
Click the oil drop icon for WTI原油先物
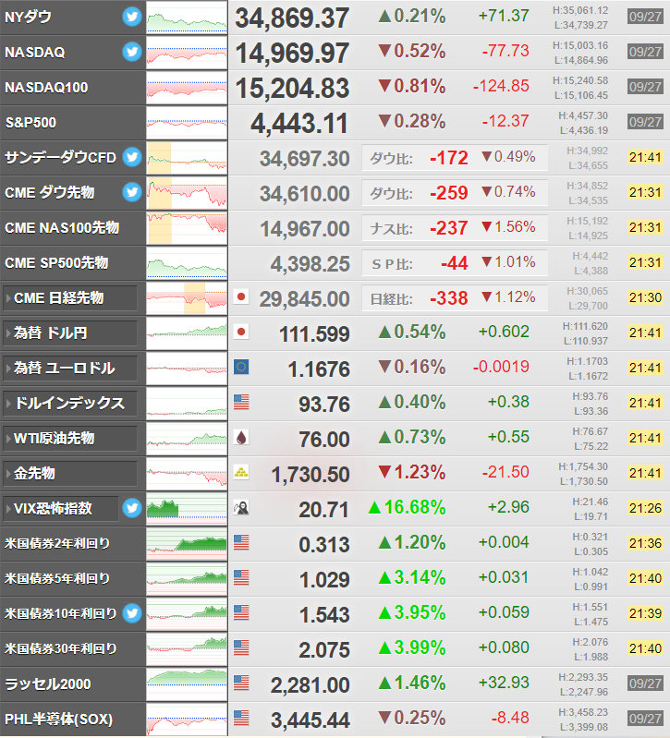[241, 438]
